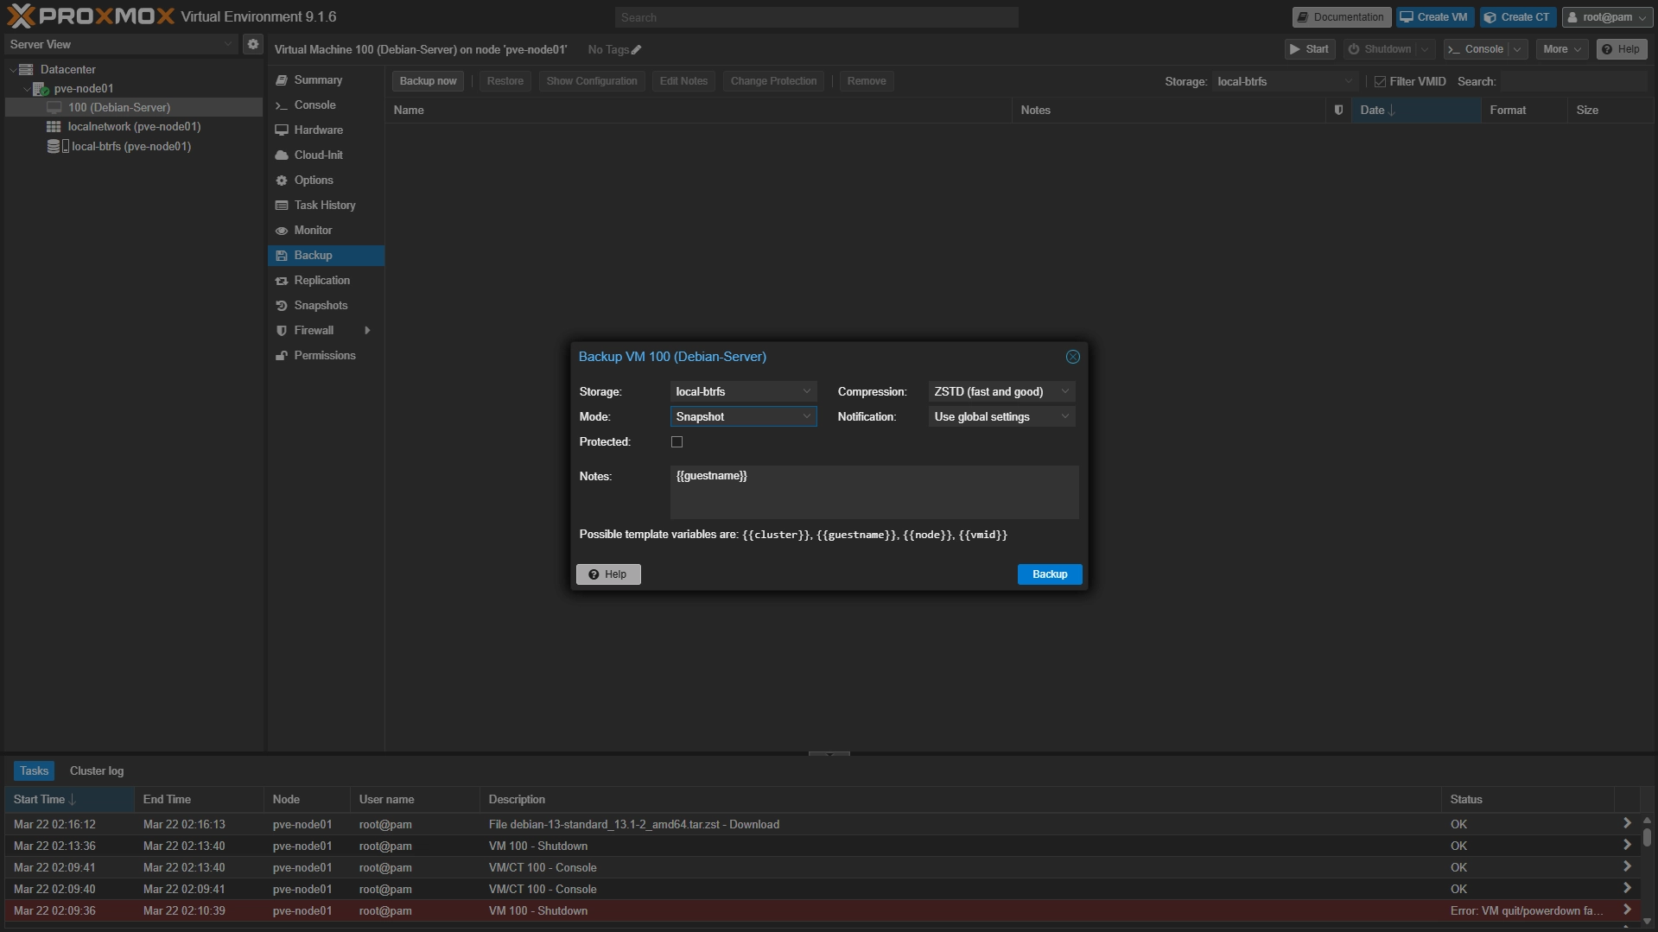Click the backup list Search field
Image resolution: width=1658 pixels, height=932 pixels.
pyautogui.click(x=1573, y=81)
